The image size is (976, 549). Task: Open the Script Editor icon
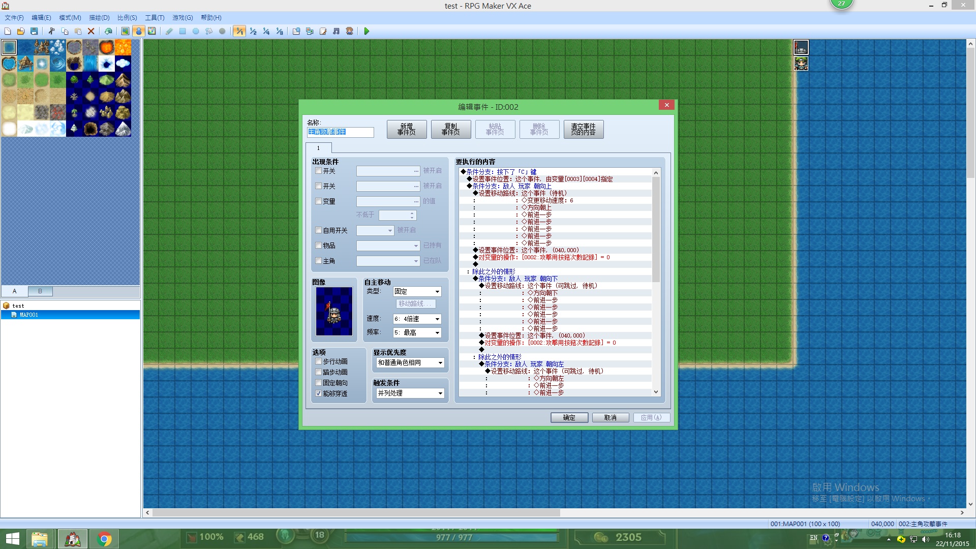(323, 32)
